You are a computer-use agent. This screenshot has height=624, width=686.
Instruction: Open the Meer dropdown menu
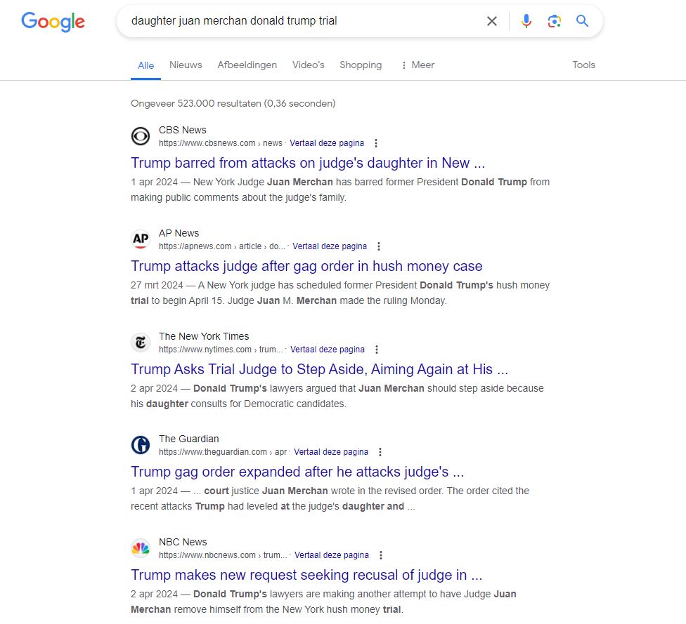point(418,65)
